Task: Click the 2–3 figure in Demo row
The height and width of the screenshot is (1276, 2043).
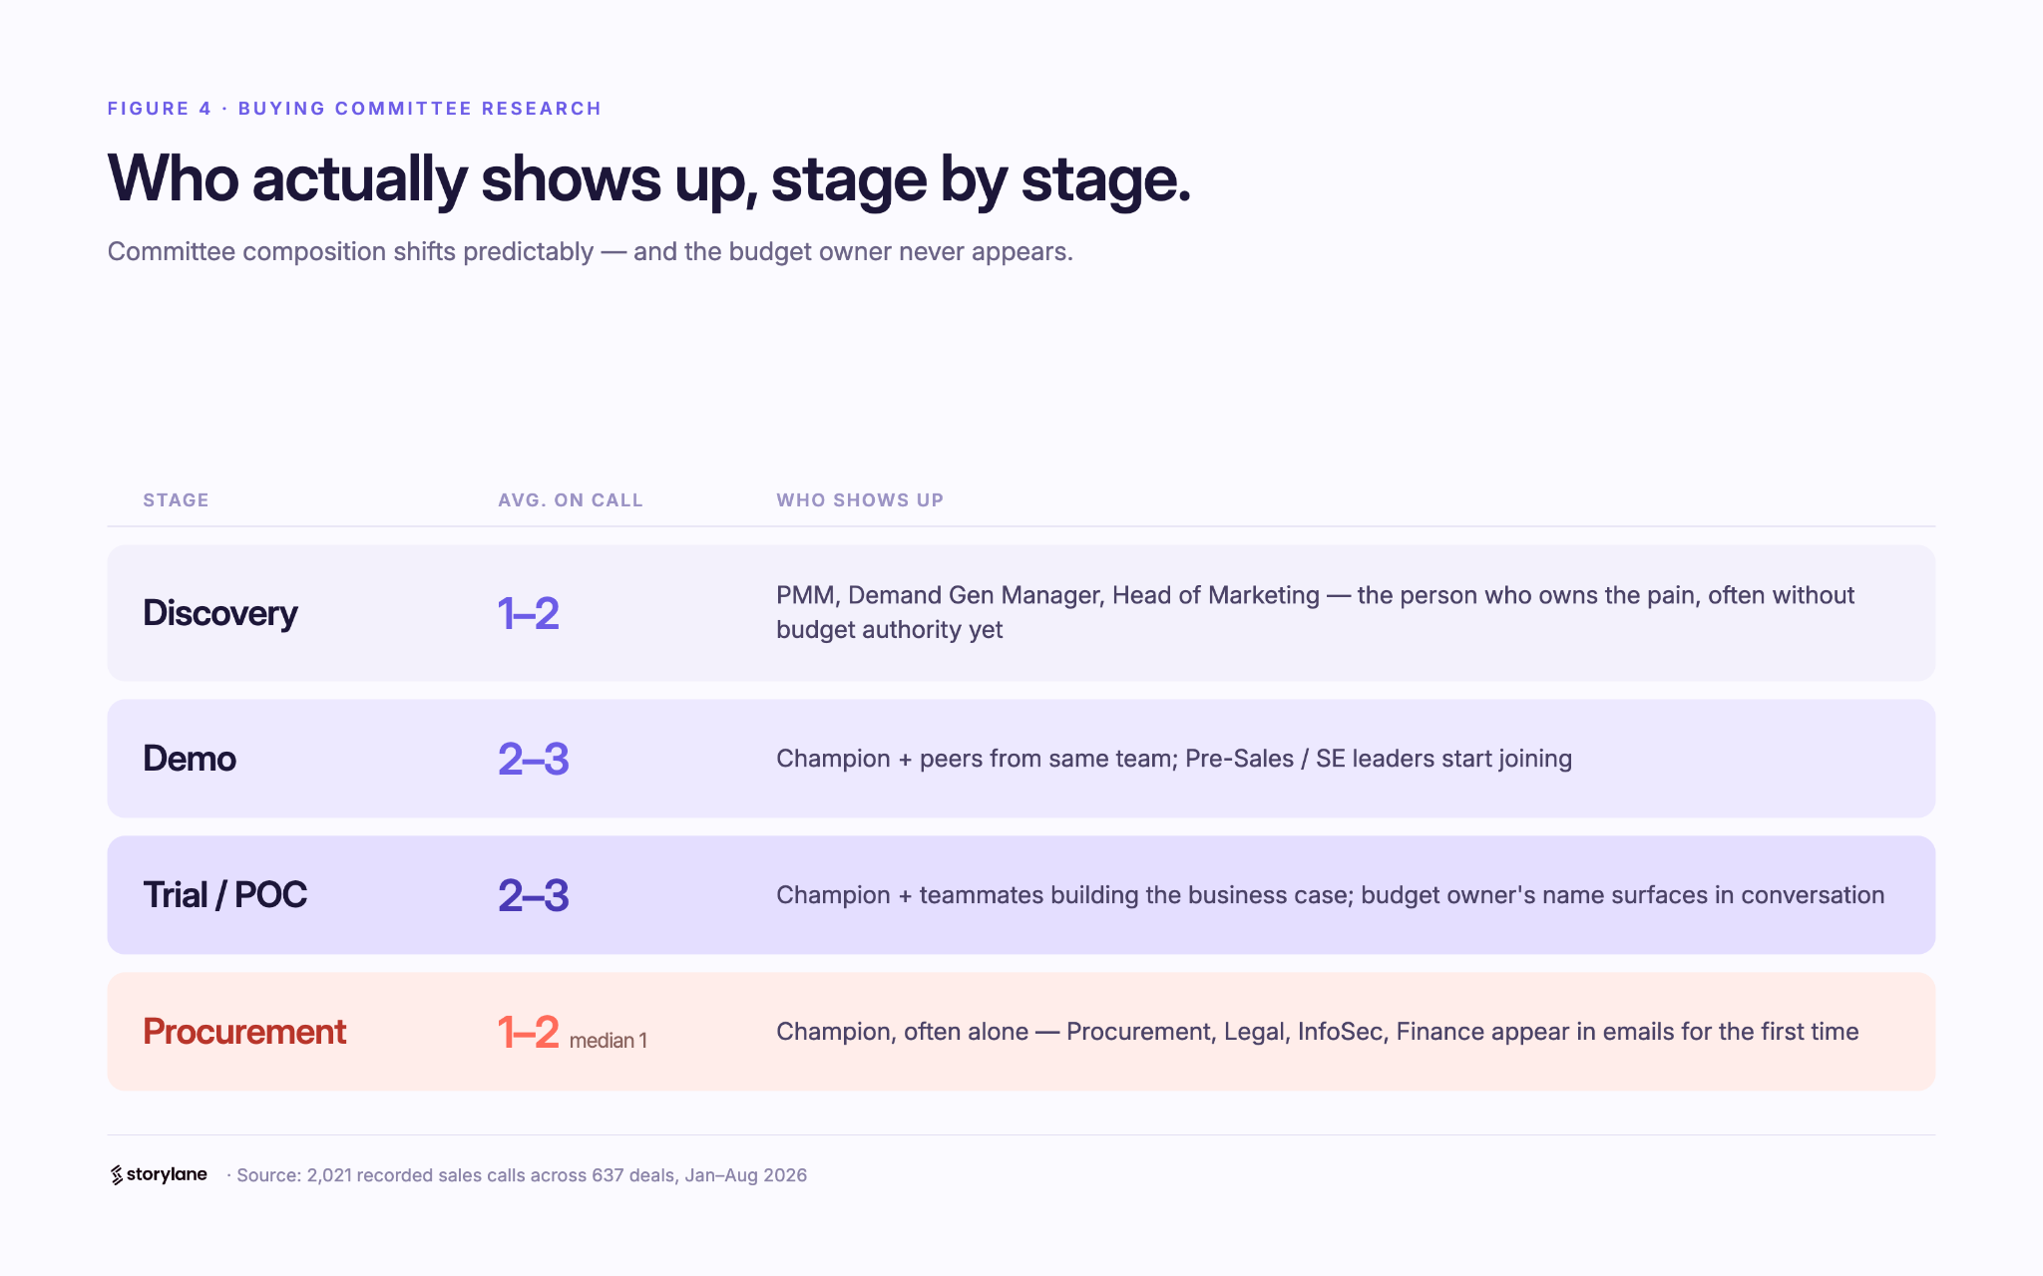Action: tap(534, 759)
